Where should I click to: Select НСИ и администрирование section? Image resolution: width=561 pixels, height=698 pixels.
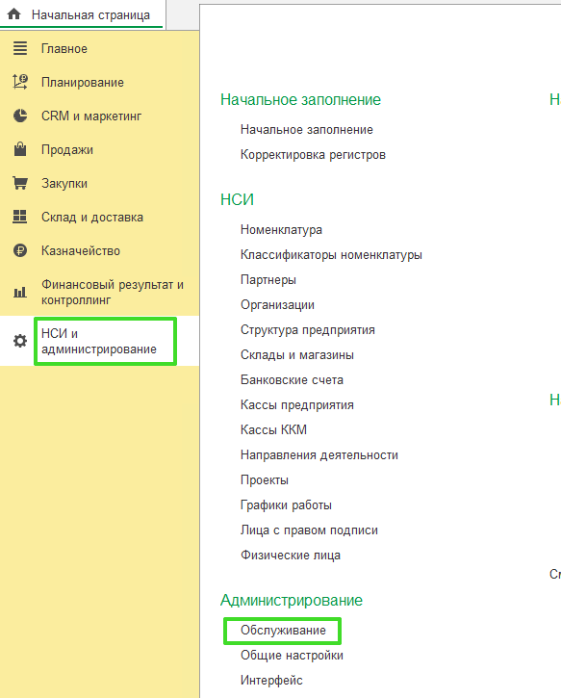99,341
